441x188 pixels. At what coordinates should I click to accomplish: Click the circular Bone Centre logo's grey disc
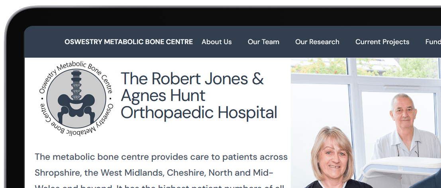click(x=55, y=88)
